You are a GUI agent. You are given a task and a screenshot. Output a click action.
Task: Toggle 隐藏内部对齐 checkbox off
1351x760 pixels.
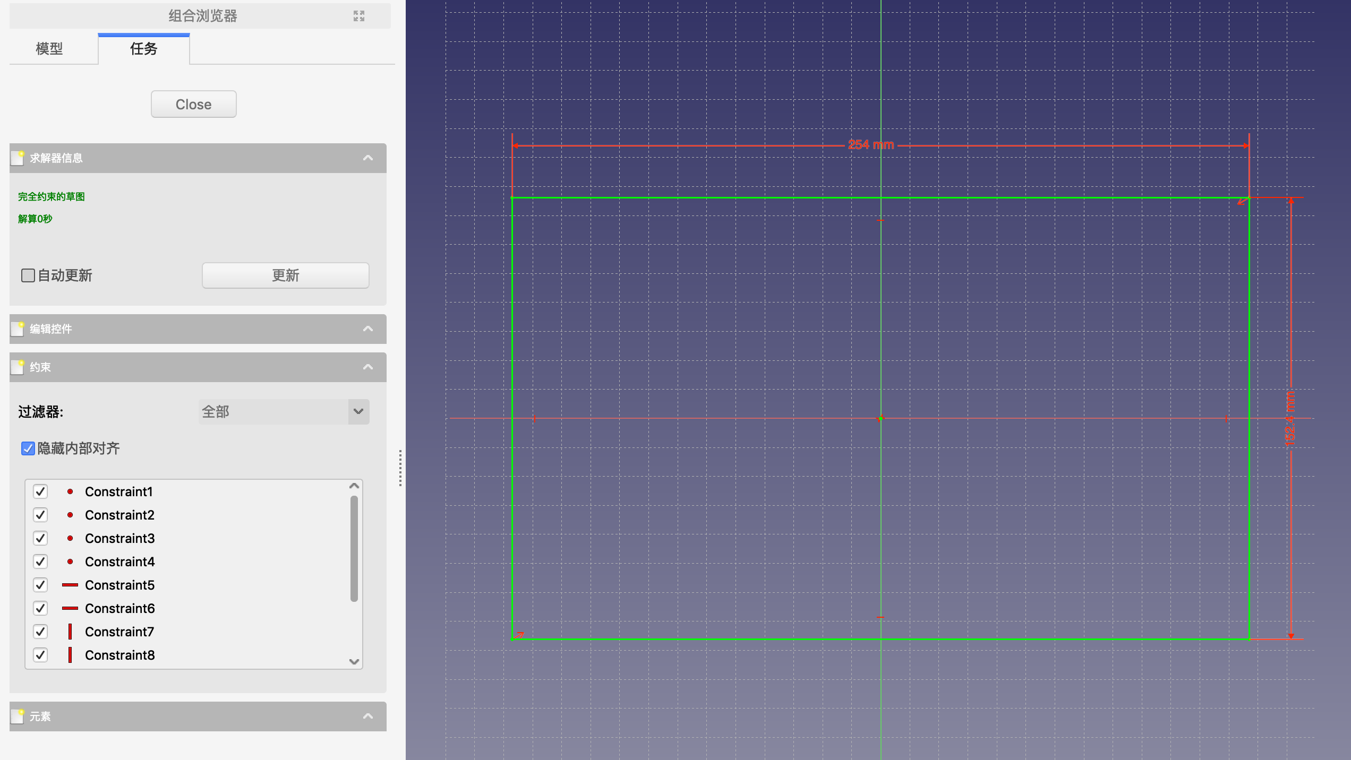[26, 448]
